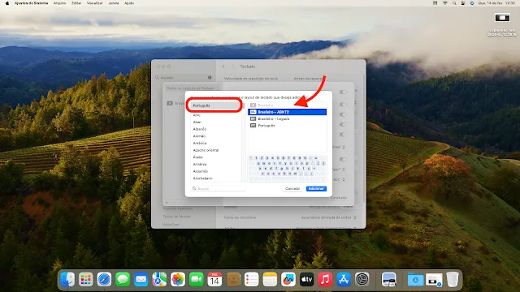This screenshot has width=520, height=292.
Task: Open the Ajuda menu
Action: (129, 3)
